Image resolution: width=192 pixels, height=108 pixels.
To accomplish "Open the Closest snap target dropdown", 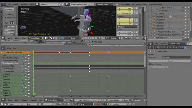I will click(x=115, y=38).
